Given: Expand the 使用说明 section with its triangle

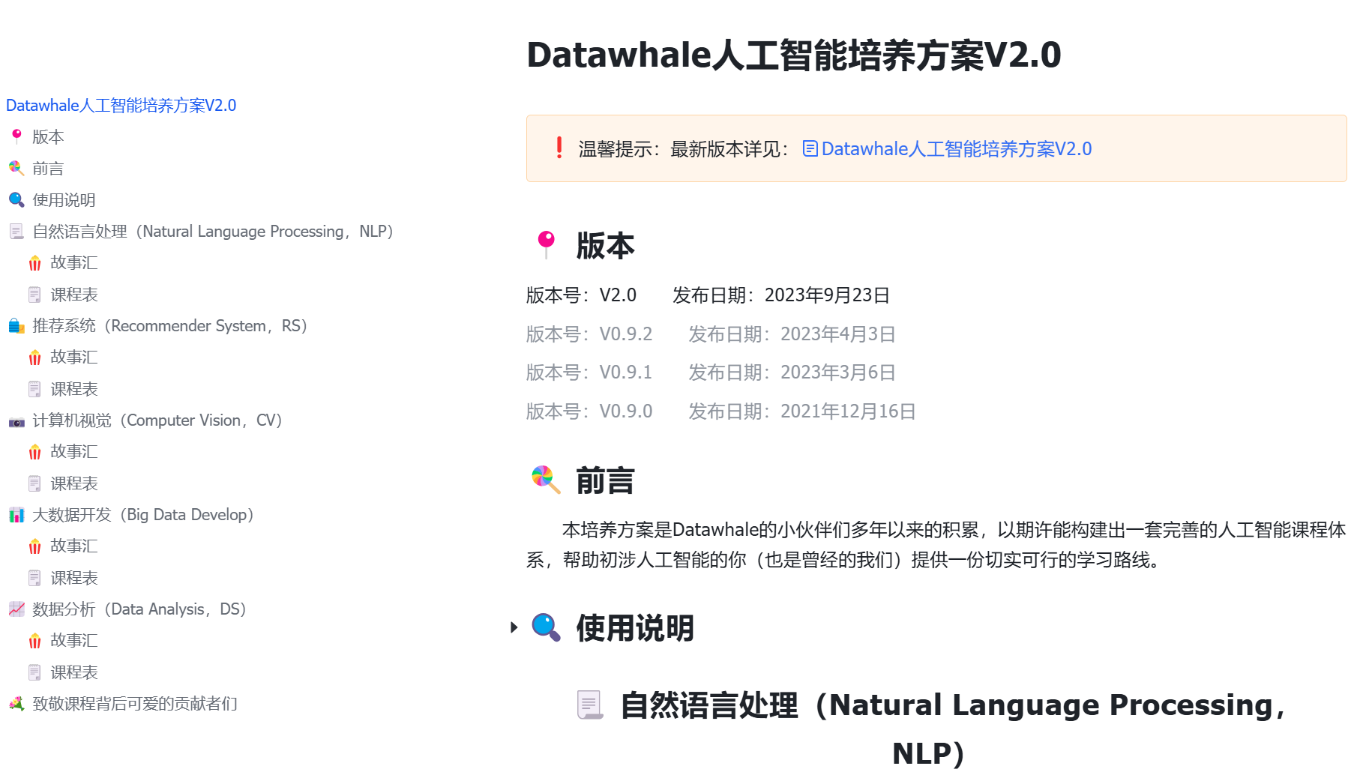Looking at the screenshot, I should tap(514, 627).
